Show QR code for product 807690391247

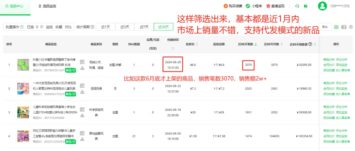82,62
